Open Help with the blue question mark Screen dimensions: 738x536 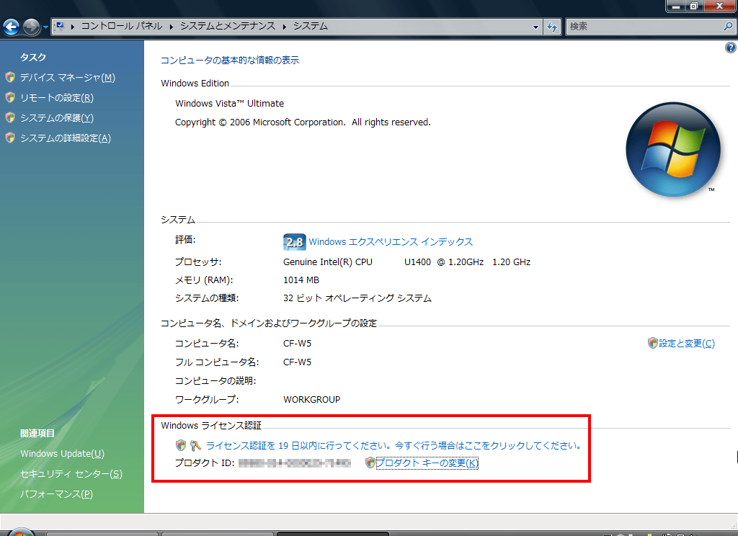tap(731, 48)
